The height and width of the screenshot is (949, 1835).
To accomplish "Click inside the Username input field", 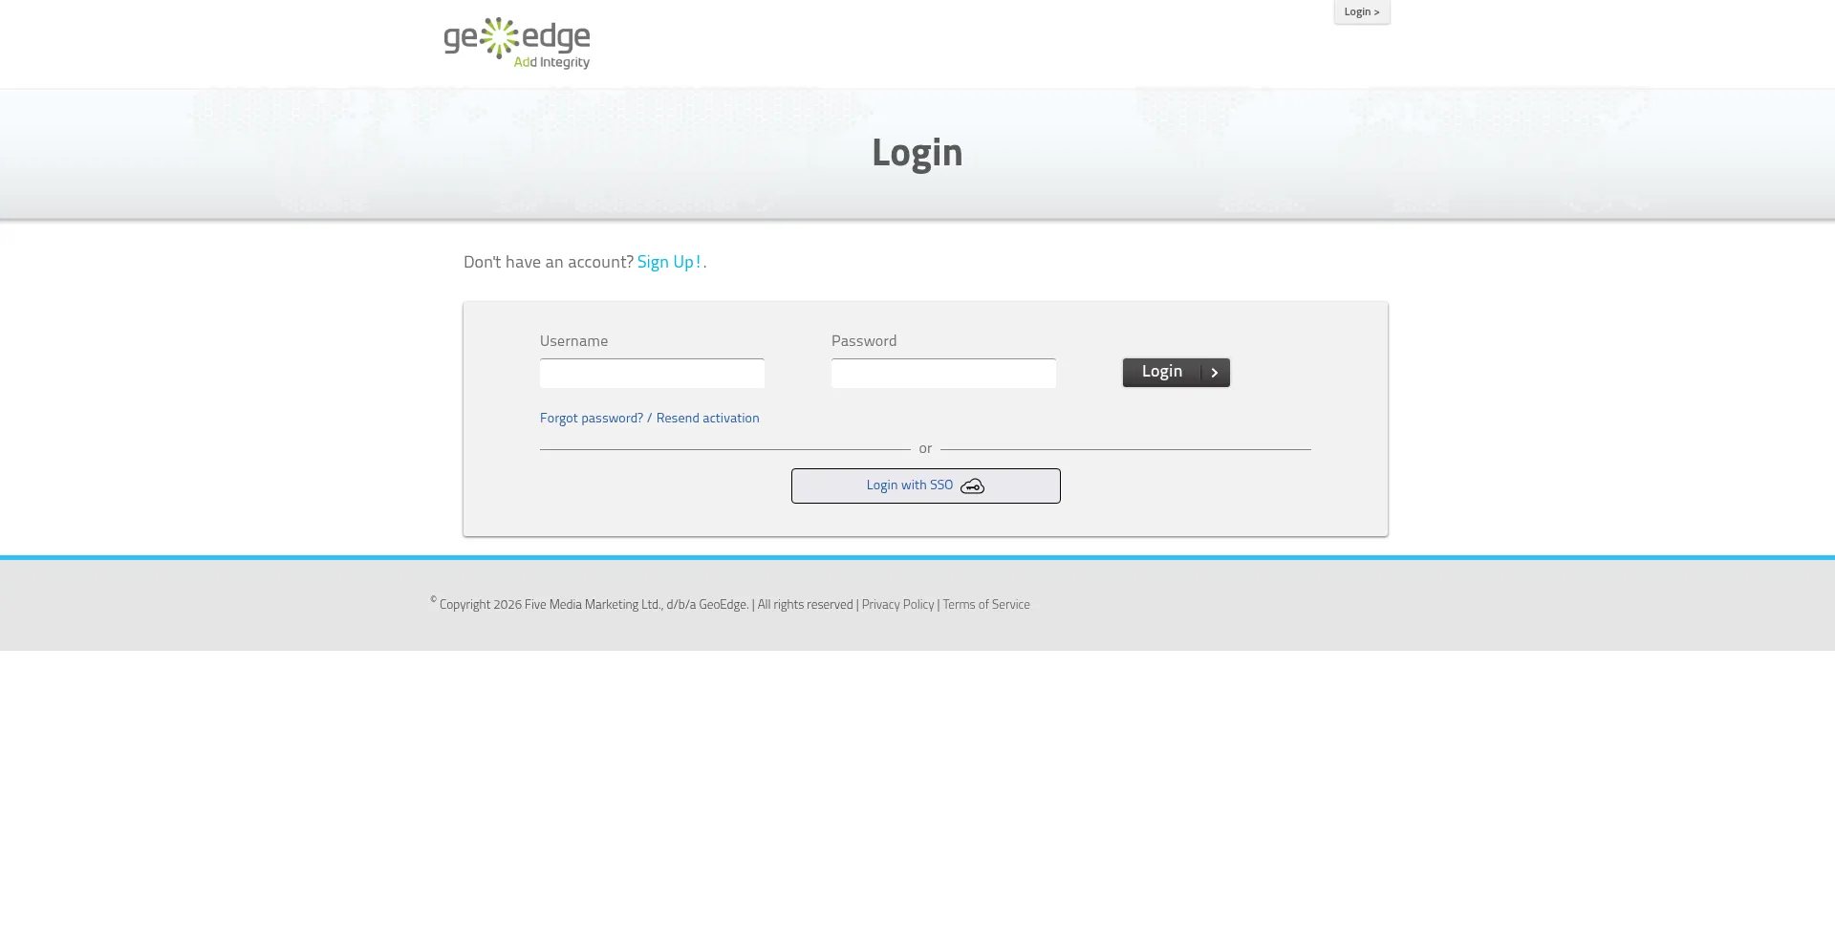I will pyautogui.click(x=652, y=373).
